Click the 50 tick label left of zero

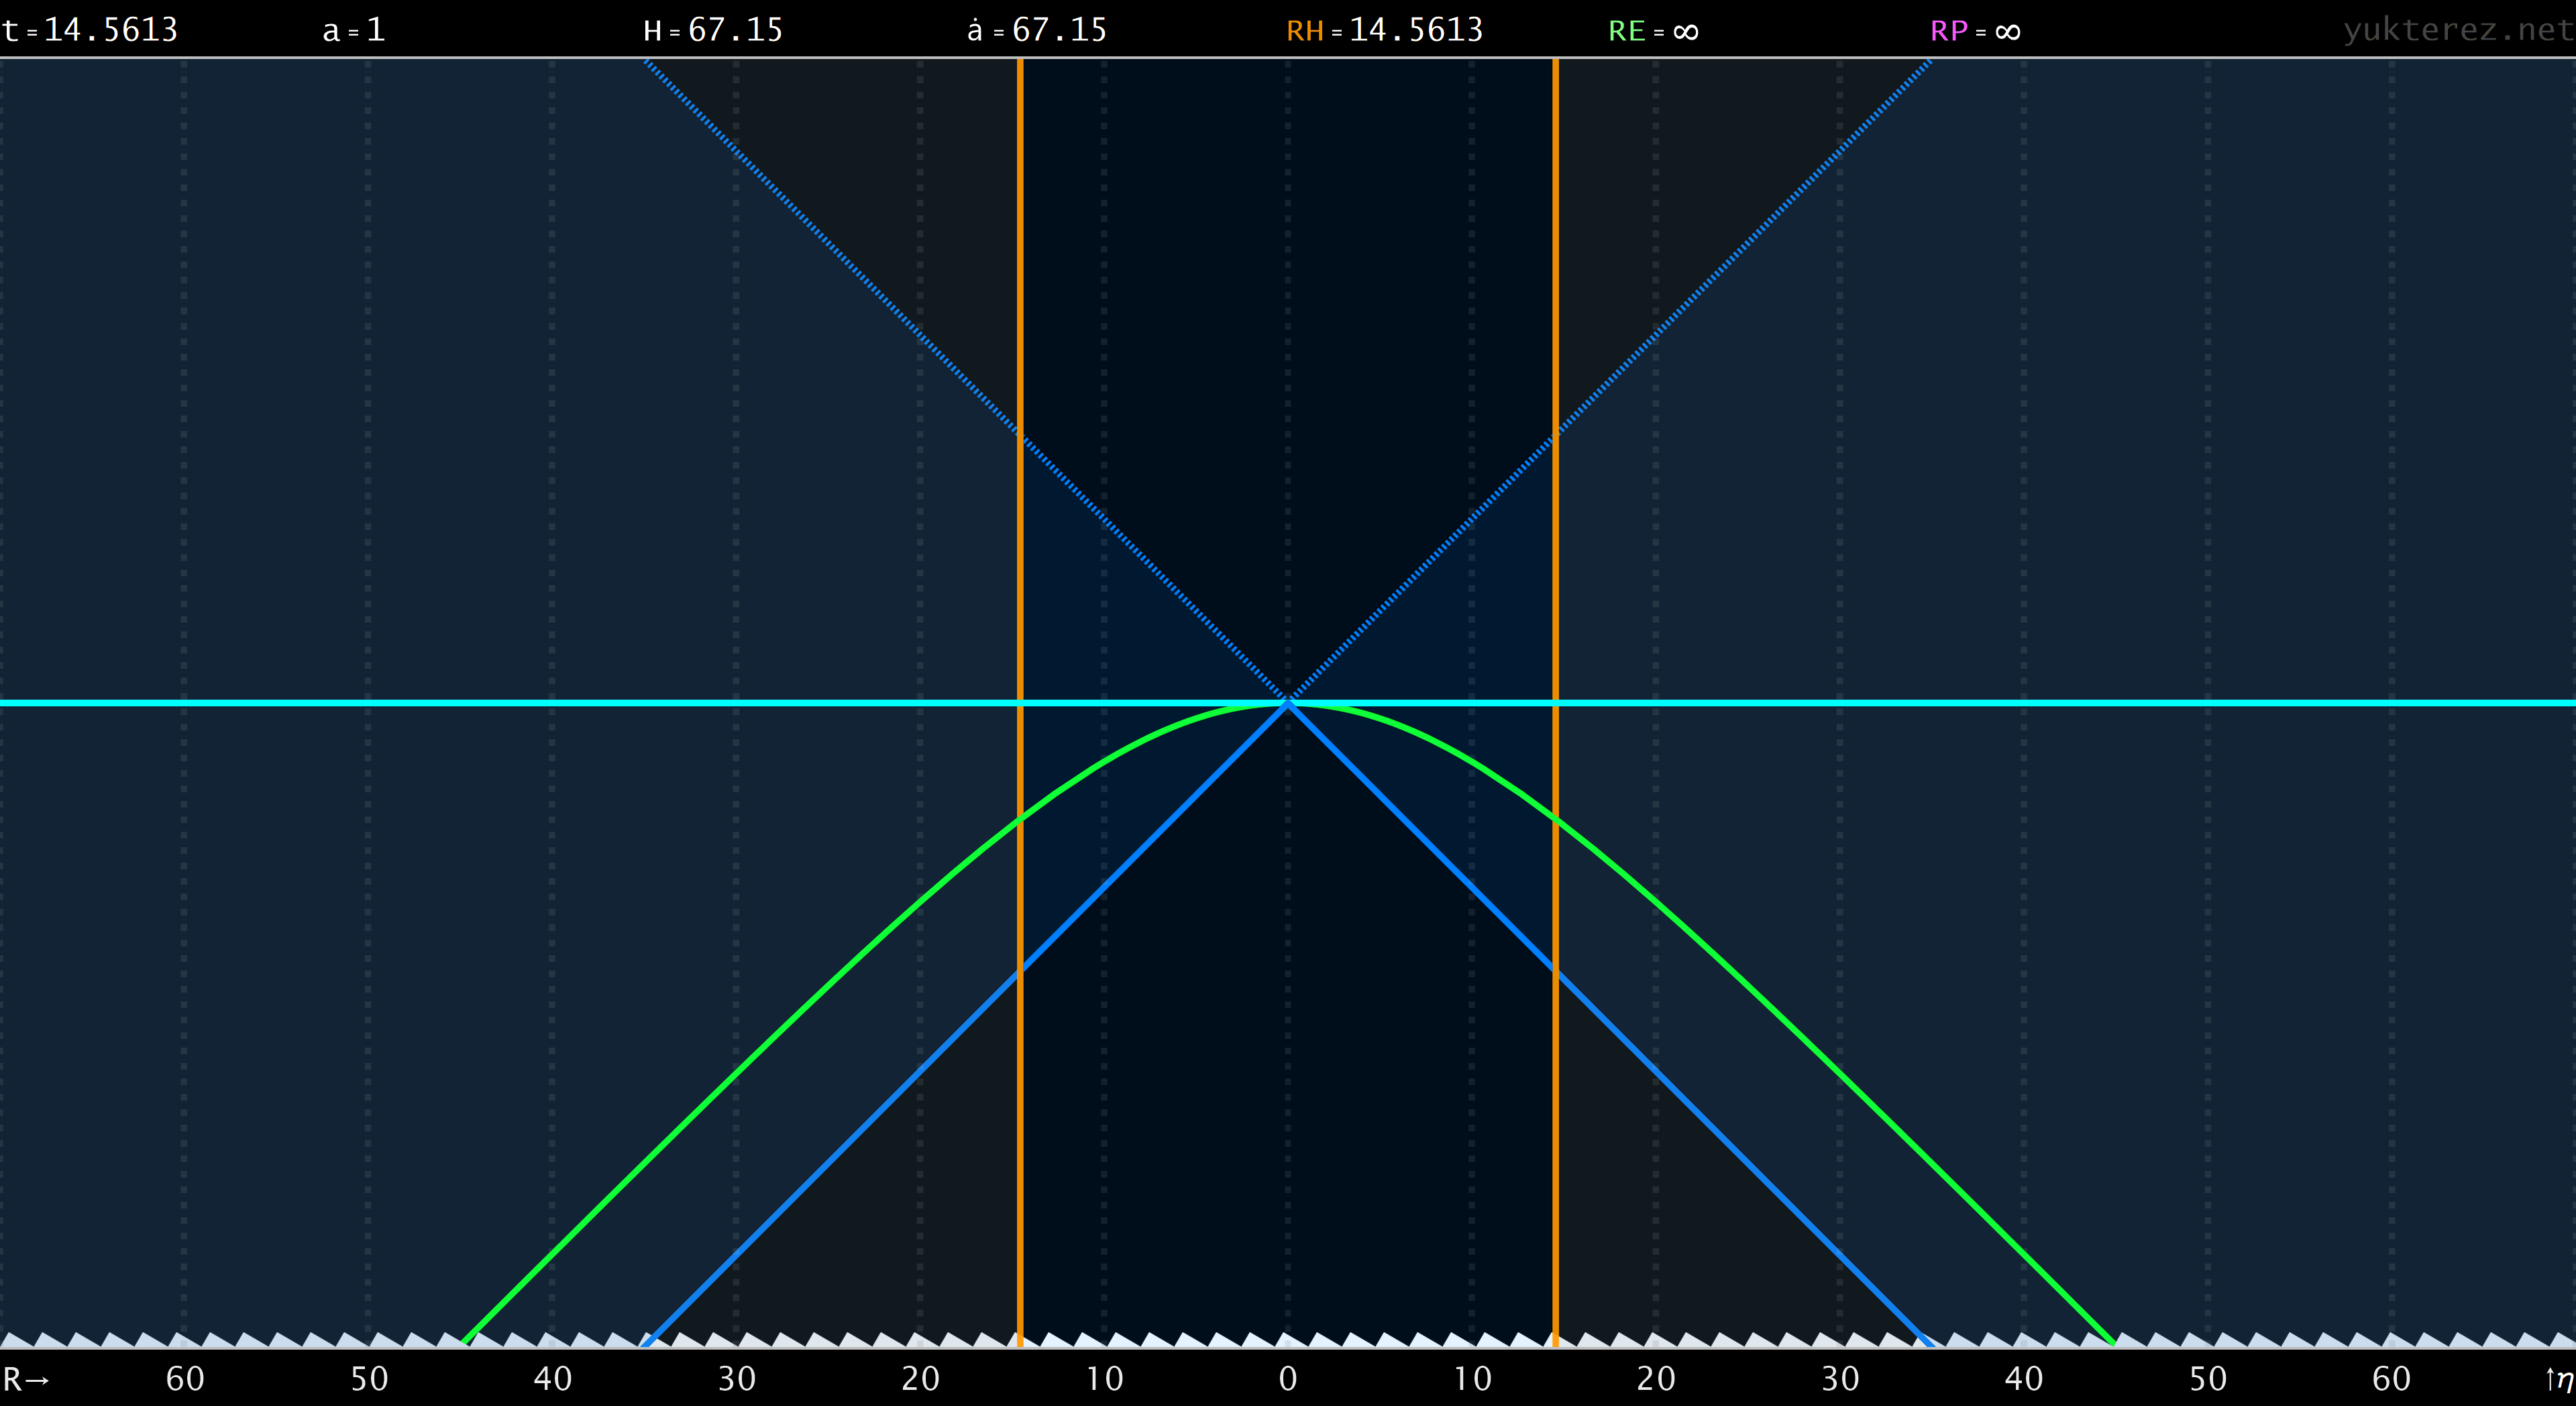tap(369, 1379)
